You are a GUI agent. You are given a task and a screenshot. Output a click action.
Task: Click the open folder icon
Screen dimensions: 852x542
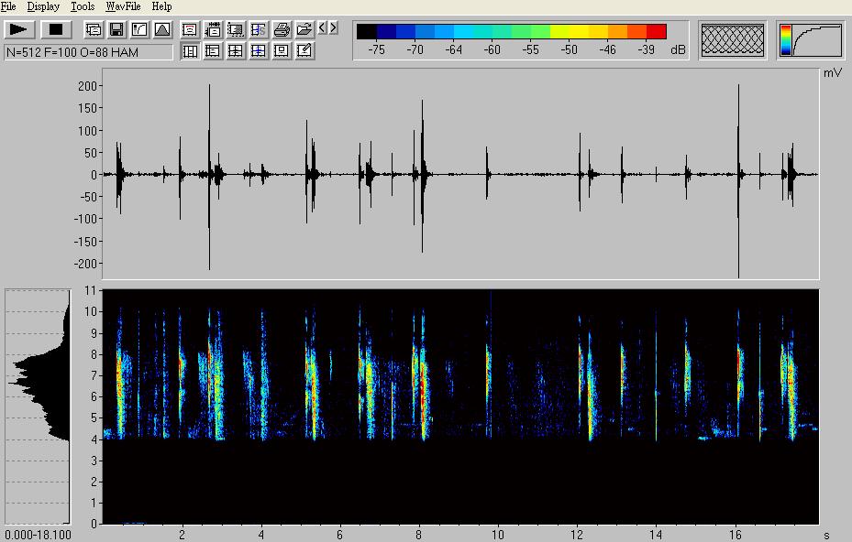pyautogui.click(x=304, y=29)
